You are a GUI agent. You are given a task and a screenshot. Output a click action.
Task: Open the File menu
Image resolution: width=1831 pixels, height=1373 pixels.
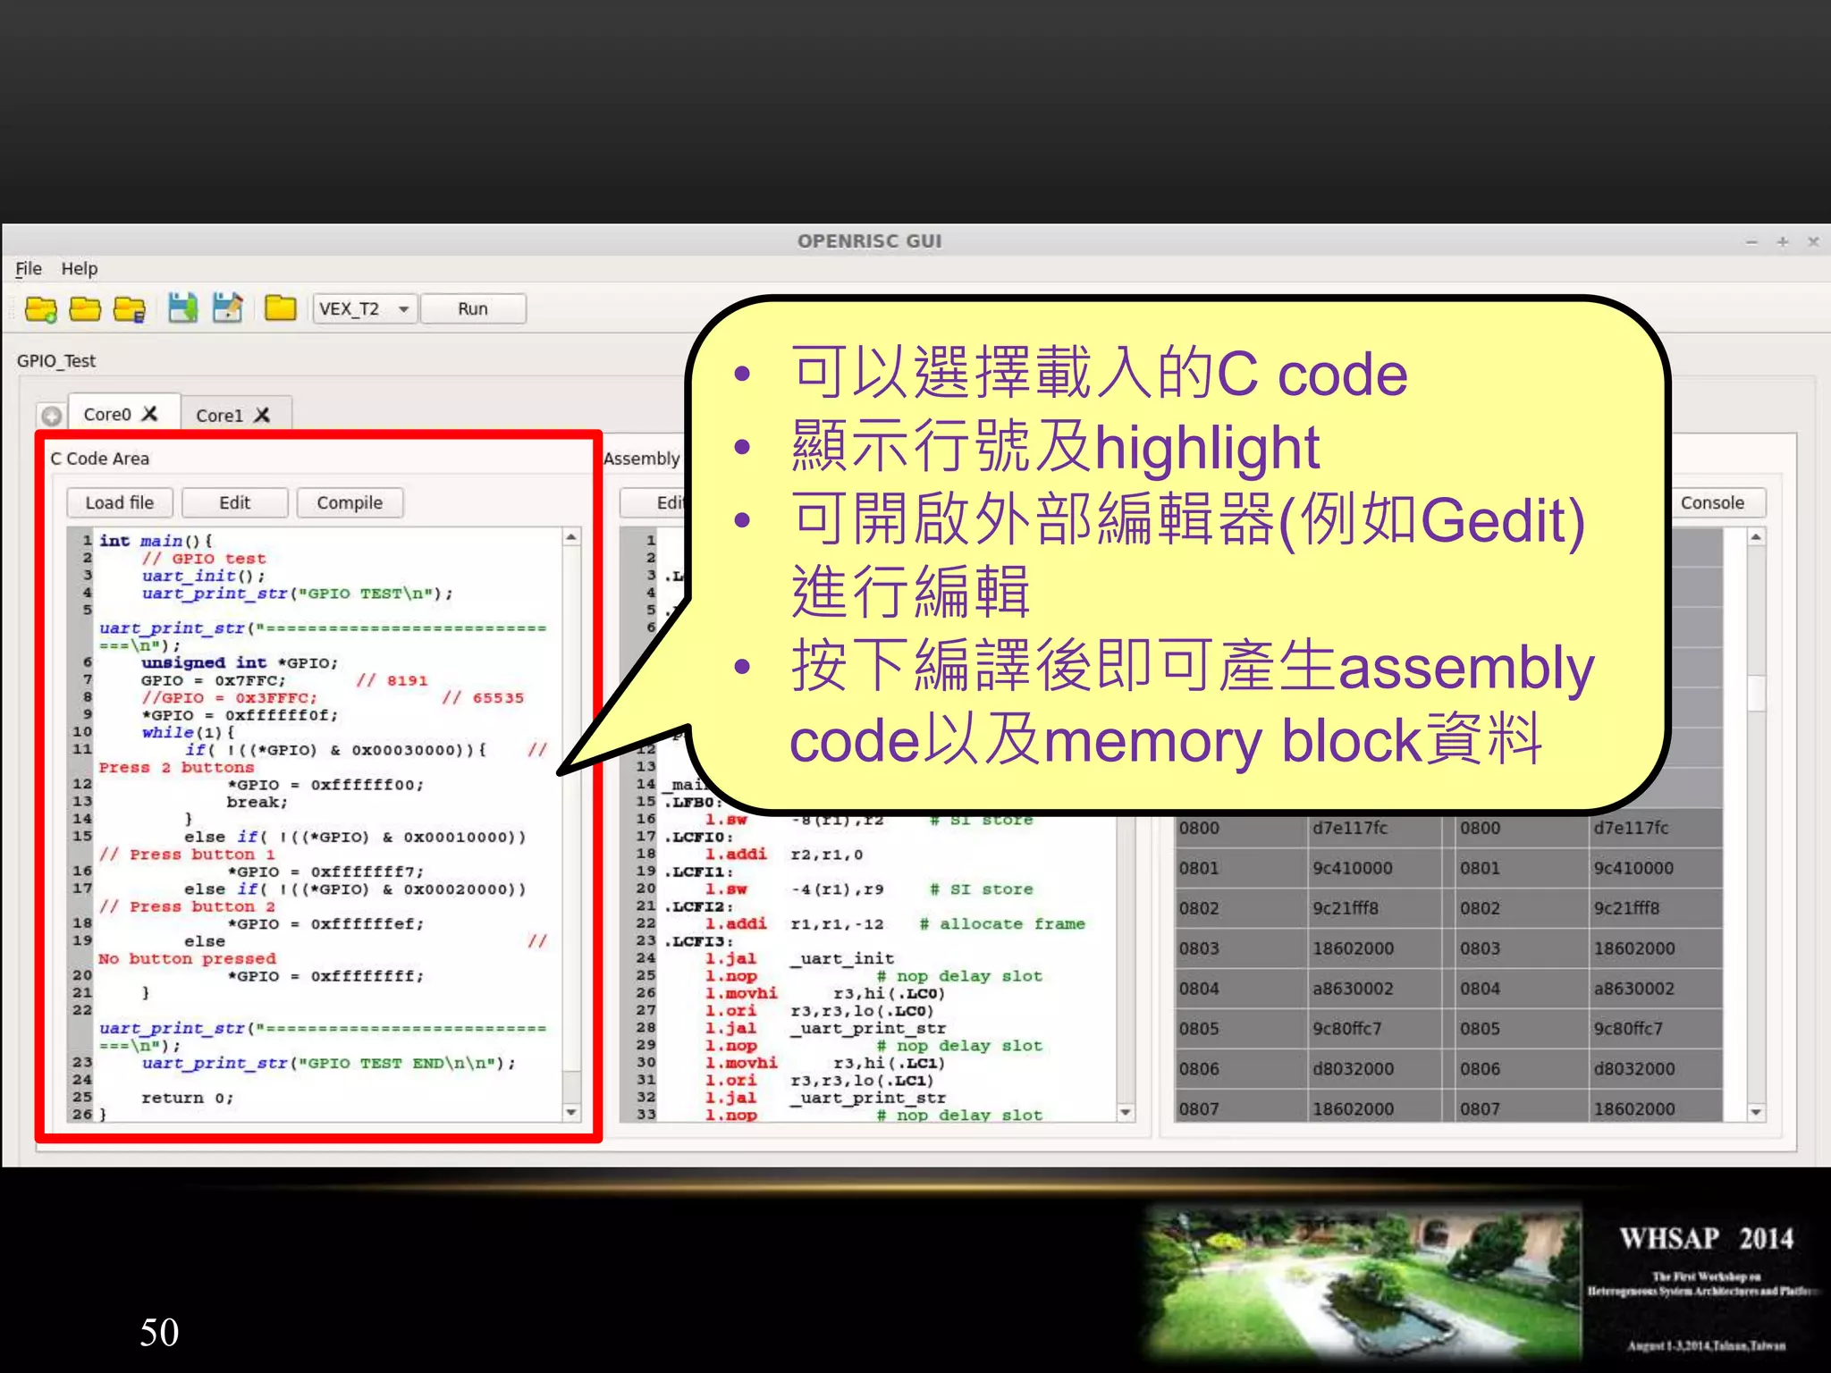pos(29,268)
